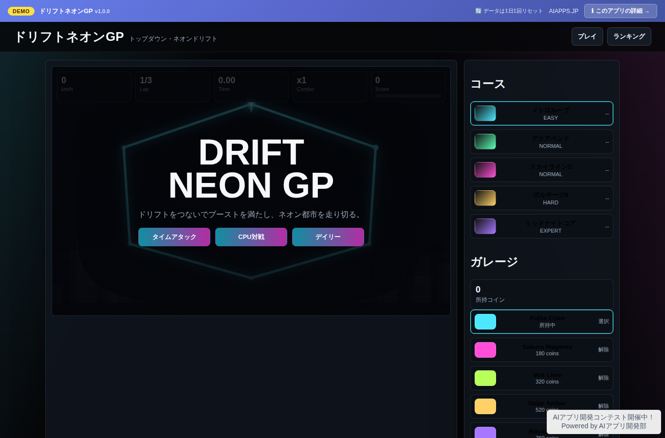Click the km/h speed readout

pos(94,87)
